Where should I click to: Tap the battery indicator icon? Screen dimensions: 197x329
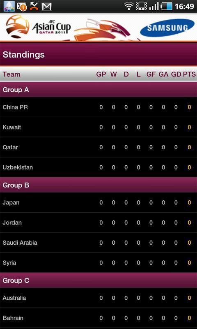pos(167,6)
